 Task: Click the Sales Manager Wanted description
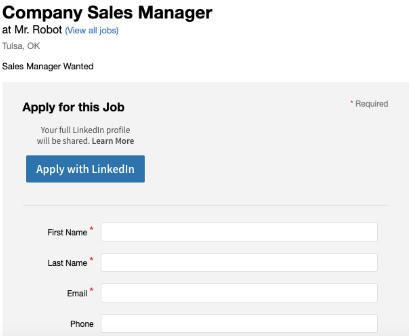[48, 67]
